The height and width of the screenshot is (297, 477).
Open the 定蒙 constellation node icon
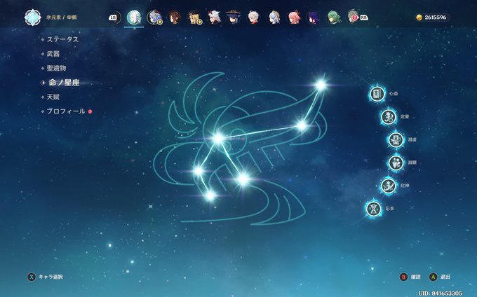coord(389,116)
